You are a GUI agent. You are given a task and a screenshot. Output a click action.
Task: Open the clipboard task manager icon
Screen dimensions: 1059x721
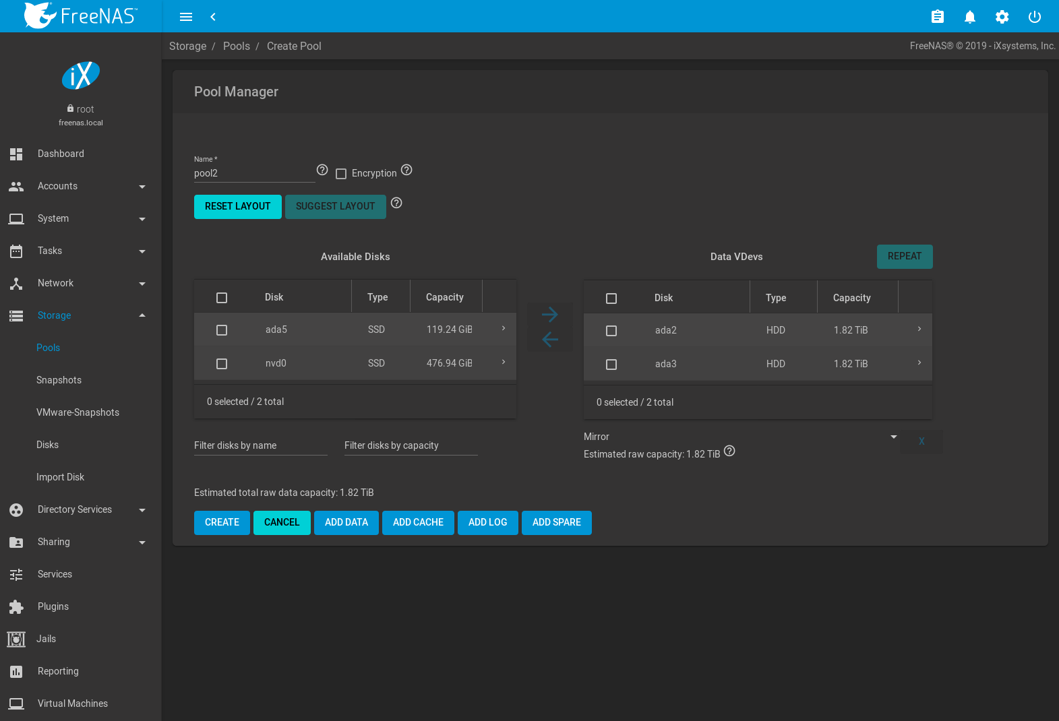click(x=937, y=17)
